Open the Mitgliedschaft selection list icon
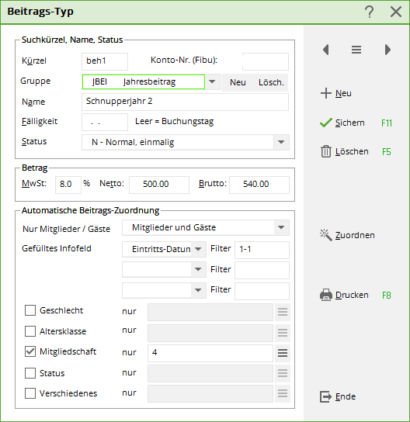This screenshot has height=422, width=410. [283, 353]
